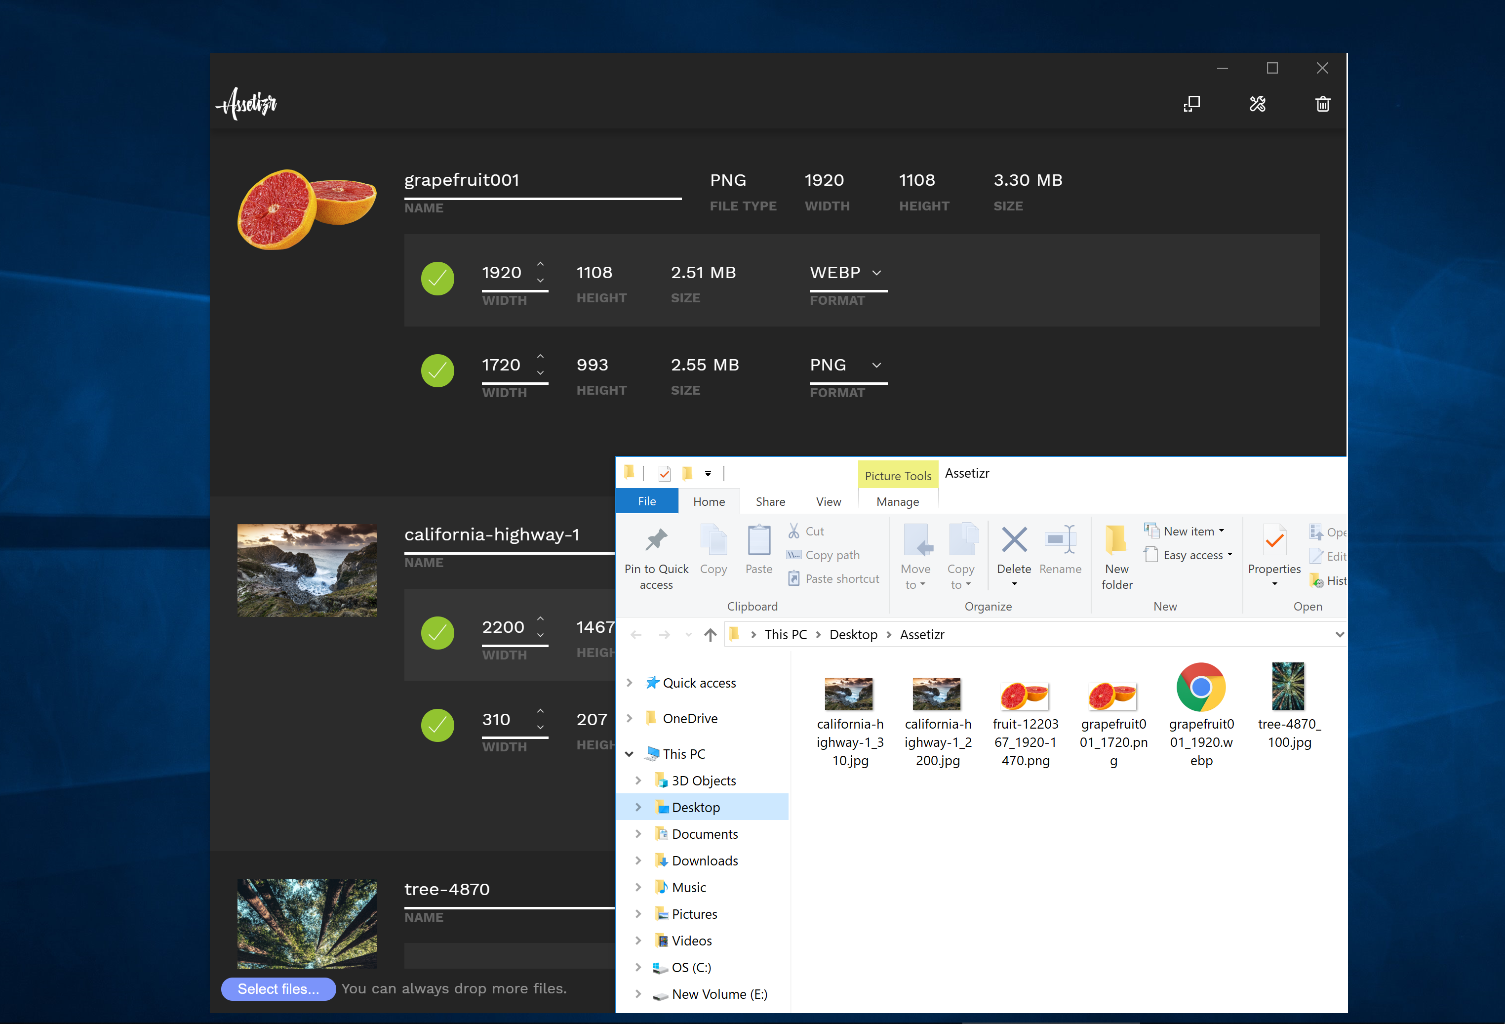Toggle the green check for the 2200 width output
Viewport: 1505px width, 1024px height.
[438, 633]
